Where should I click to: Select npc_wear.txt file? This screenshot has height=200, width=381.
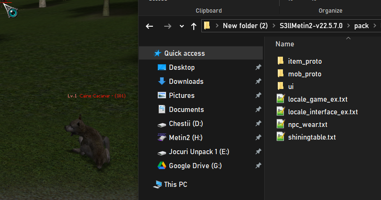(x=307, y=125)
